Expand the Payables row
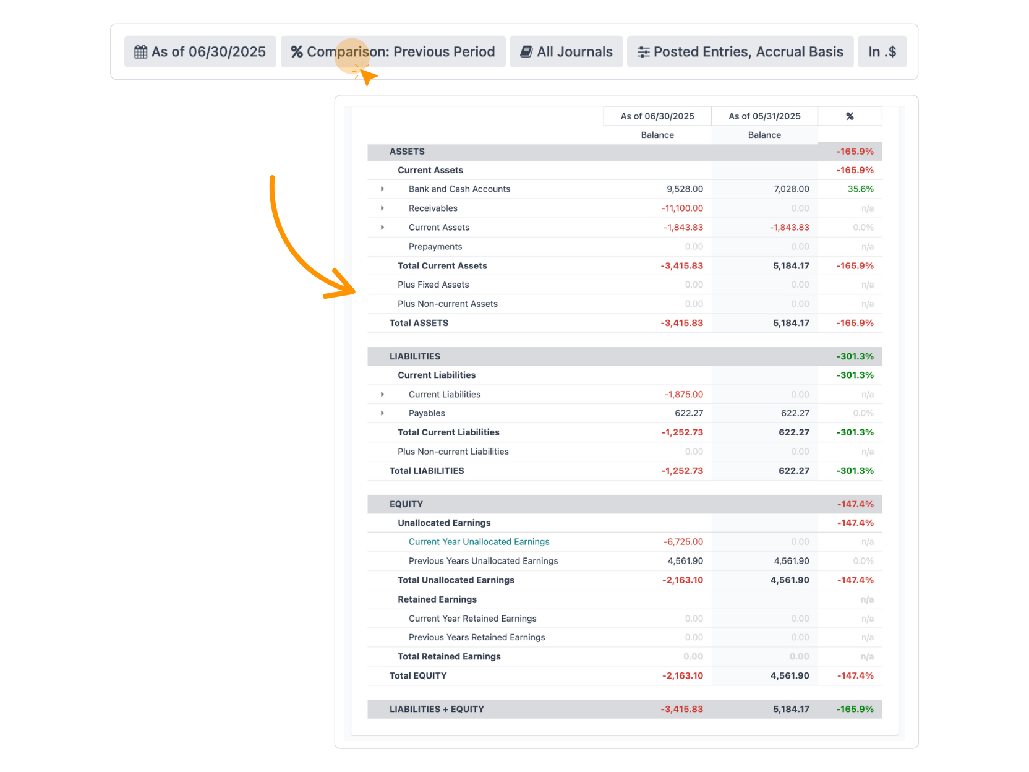Viewport: 1029px width, 772px height. point(382,413)
